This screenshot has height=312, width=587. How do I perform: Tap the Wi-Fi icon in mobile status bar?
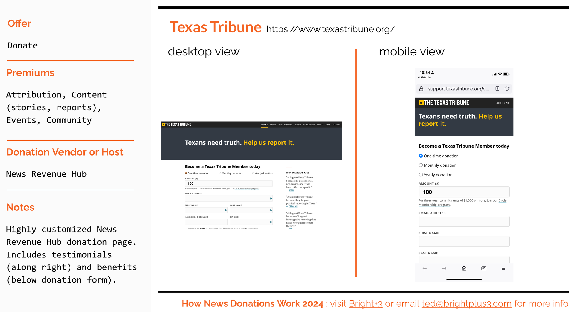tap(500, 74)
